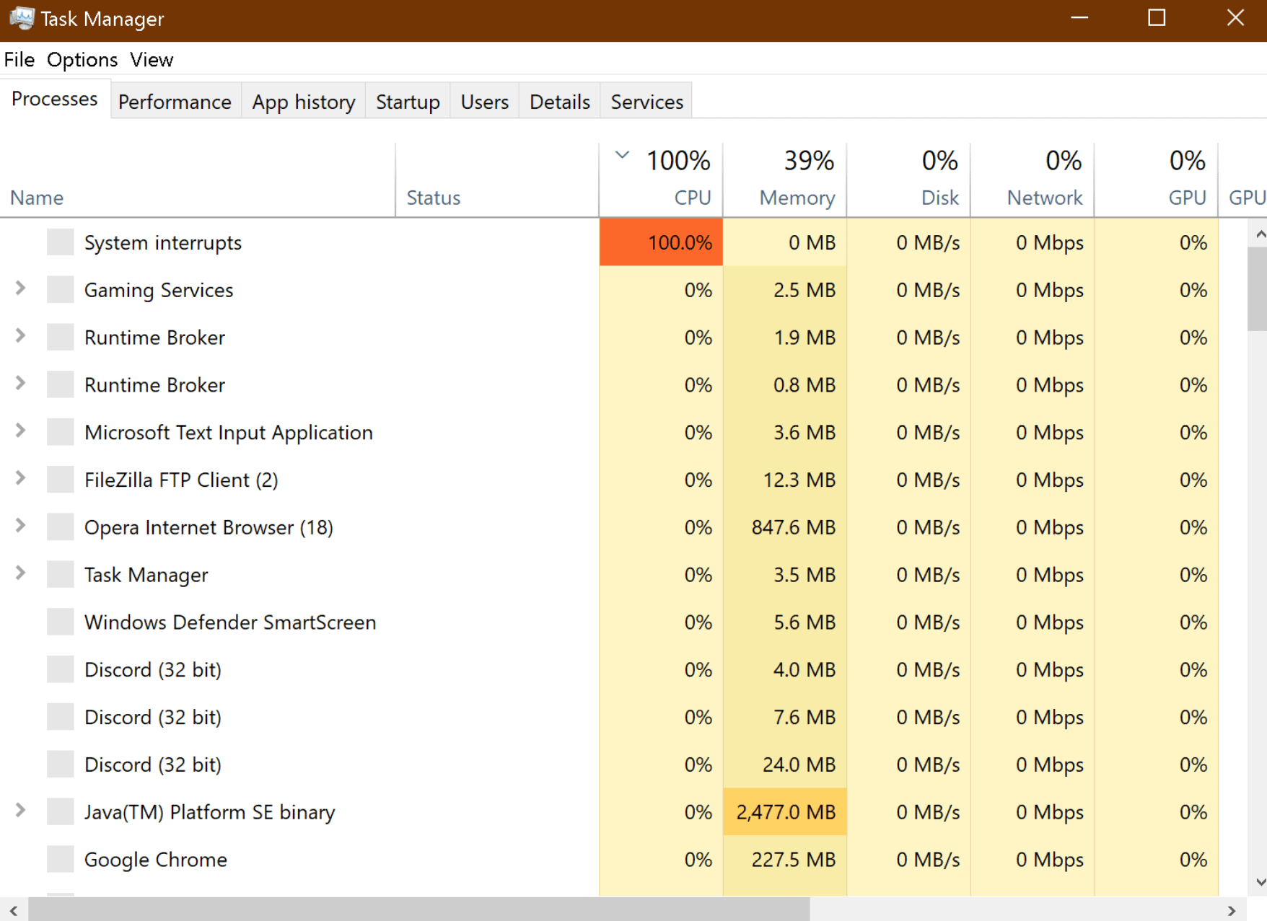1267x921 pixels.
Task: Open the Startup tab
Action: click(x=408, y=102)
